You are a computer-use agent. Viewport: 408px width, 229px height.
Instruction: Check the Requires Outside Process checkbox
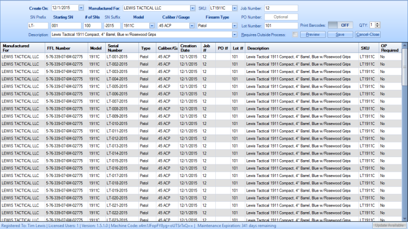tap(295, 35)
